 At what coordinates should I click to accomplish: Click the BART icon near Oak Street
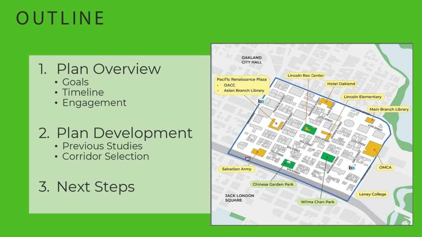coord(352,167)
